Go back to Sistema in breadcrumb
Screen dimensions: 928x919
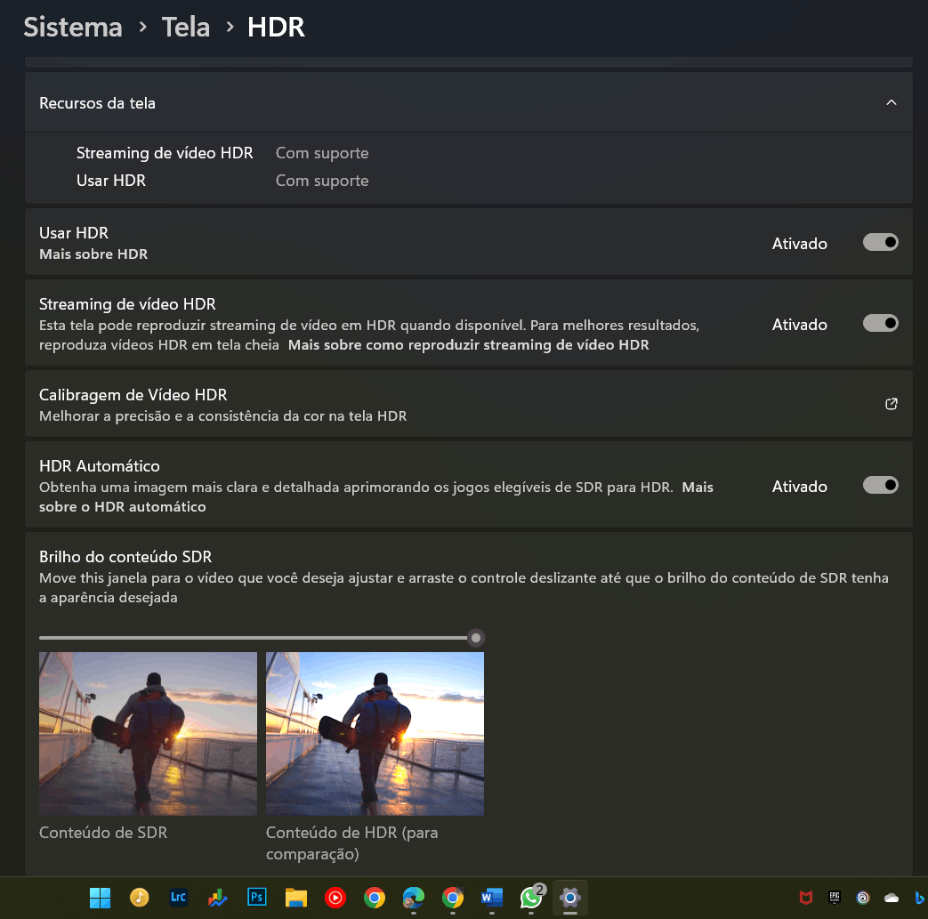73,28
